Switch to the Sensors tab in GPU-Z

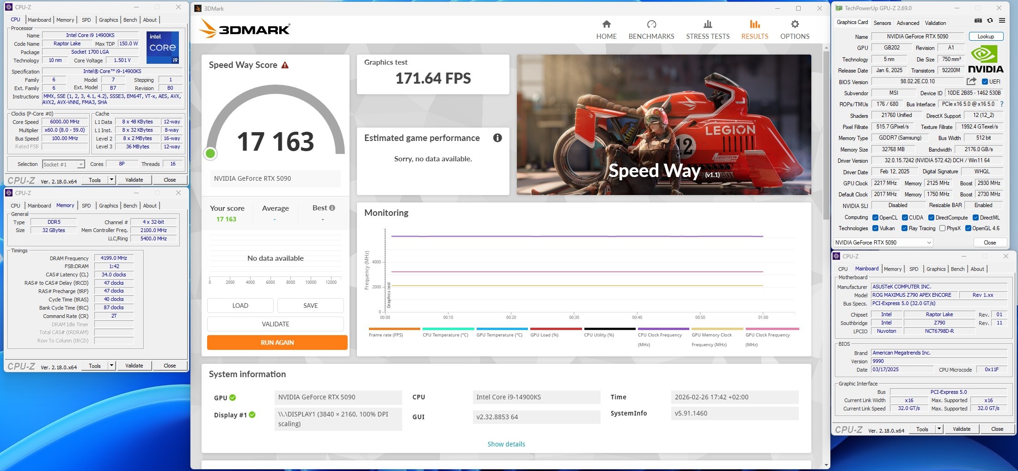point(882,23)
